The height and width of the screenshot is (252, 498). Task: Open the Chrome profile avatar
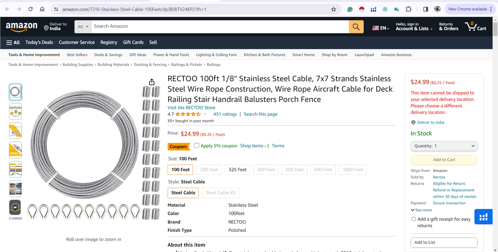point(437,9)
